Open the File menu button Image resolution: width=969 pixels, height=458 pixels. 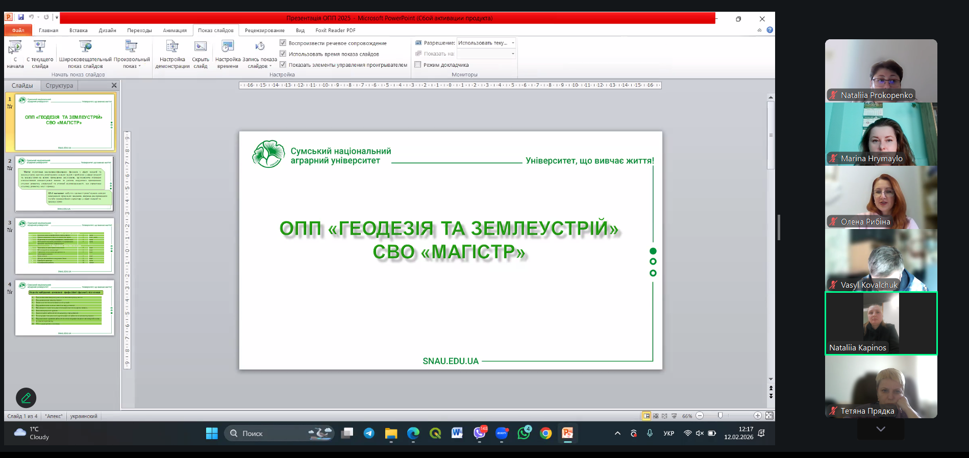click(x=18, y=31)
